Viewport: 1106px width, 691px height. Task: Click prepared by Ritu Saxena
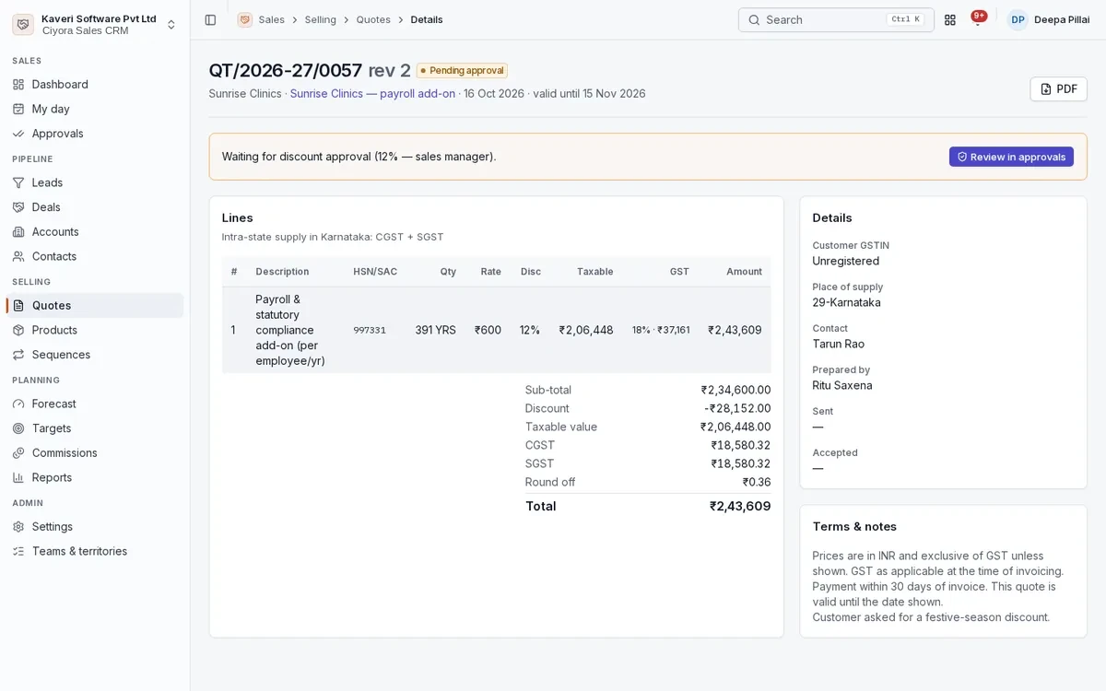[x=841, y=385]
